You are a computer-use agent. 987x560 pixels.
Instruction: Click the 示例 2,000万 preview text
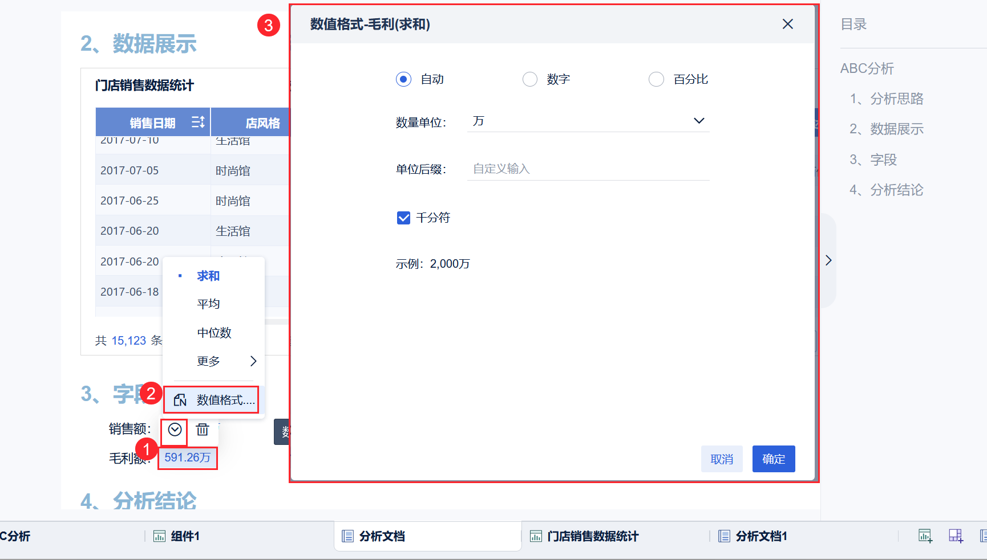coord(433,264)
